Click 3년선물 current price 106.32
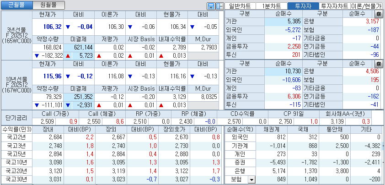The width and height of the screenshot is (385, 185). (53, 27)
